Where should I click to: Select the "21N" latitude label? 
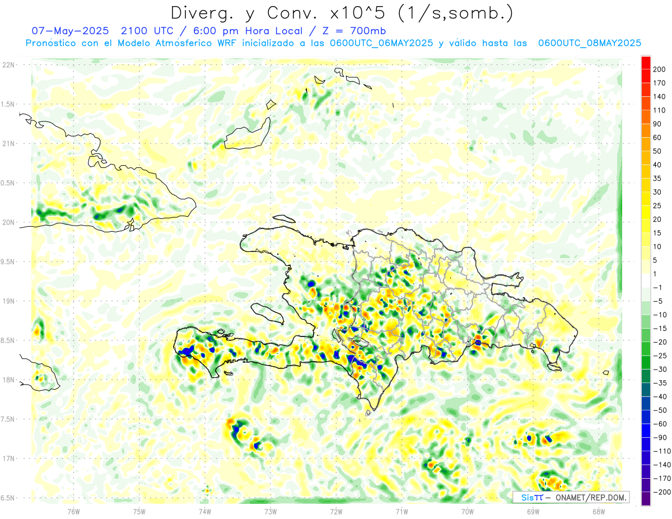tap(8, 143)
